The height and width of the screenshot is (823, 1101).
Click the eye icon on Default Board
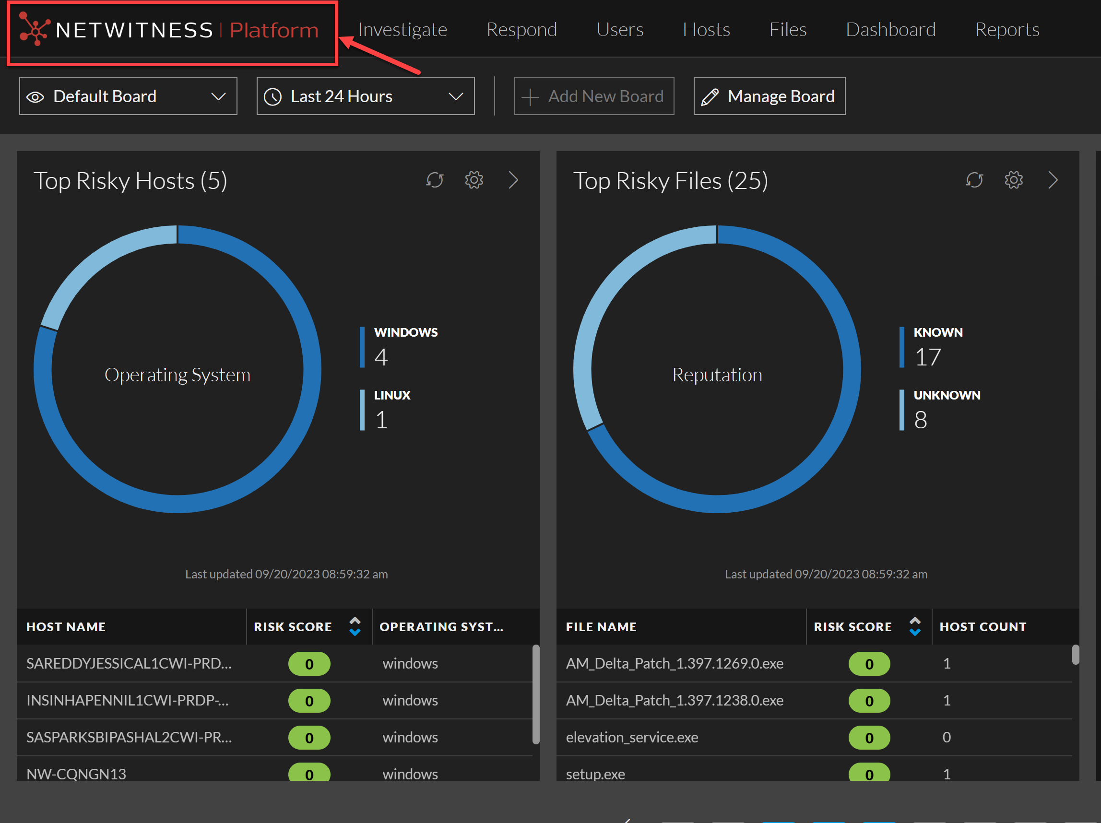(x=36, y=96)
